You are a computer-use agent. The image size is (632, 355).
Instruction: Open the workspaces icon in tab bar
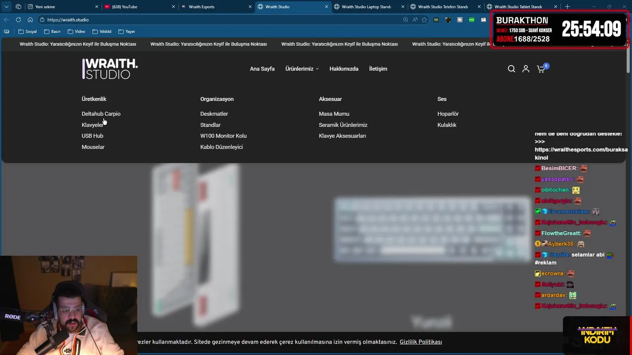pos(18,7)
